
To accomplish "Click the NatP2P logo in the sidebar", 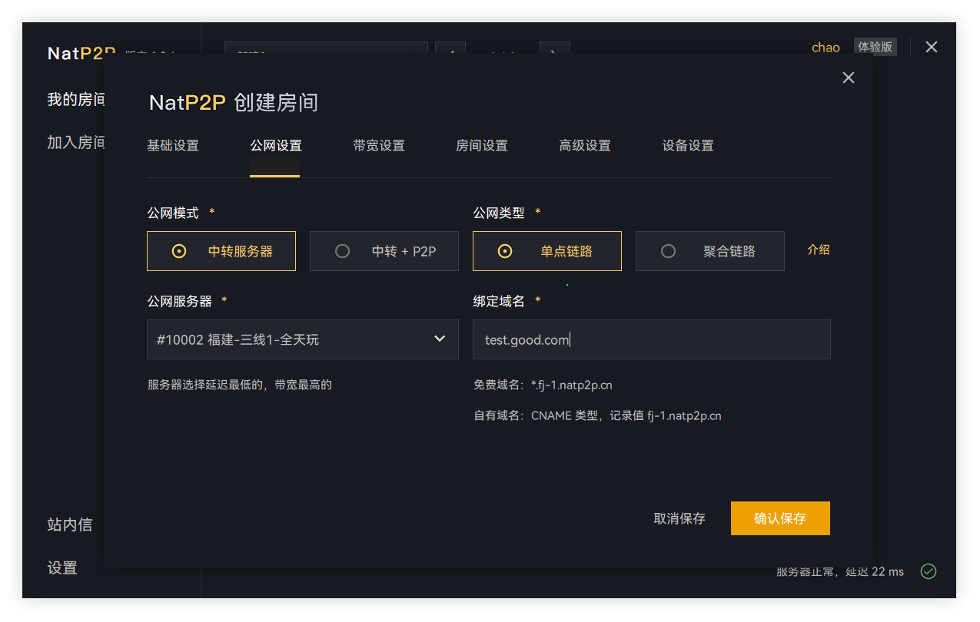I will click(81, 53).
